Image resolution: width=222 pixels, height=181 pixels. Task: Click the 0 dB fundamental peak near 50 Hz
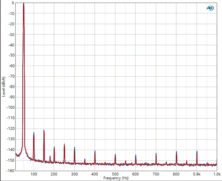pyautogui.click(x=24, y=4)
